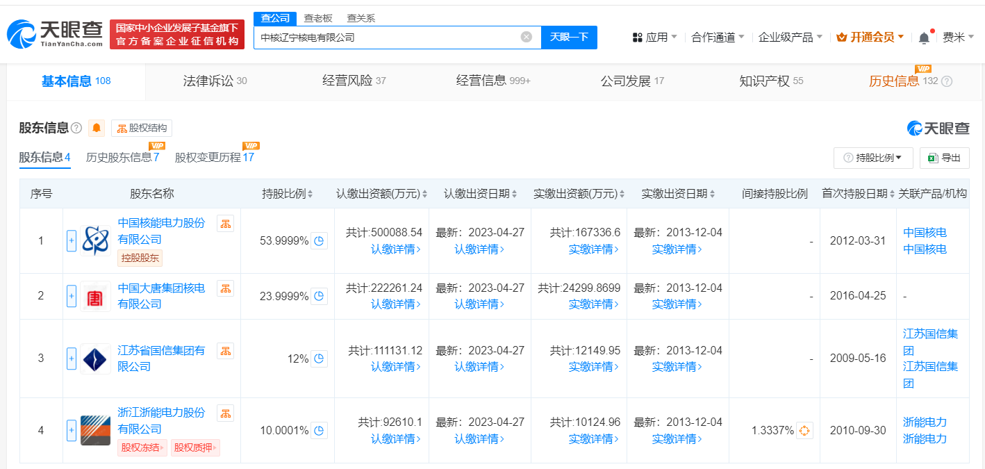
Task: Switch to 法律诉讼 tab
Action: [x=214, y=81]
